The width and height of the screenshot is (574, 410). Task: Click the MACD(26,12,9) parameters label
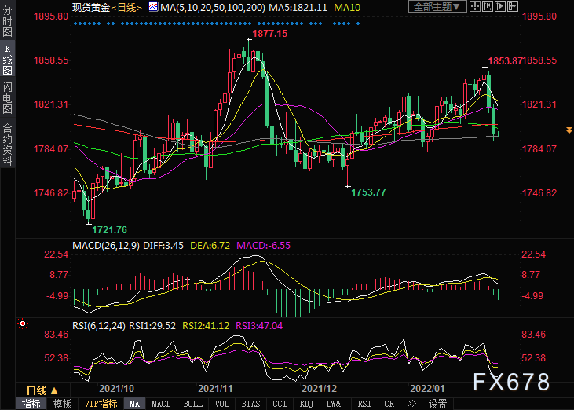coord(106,245)
